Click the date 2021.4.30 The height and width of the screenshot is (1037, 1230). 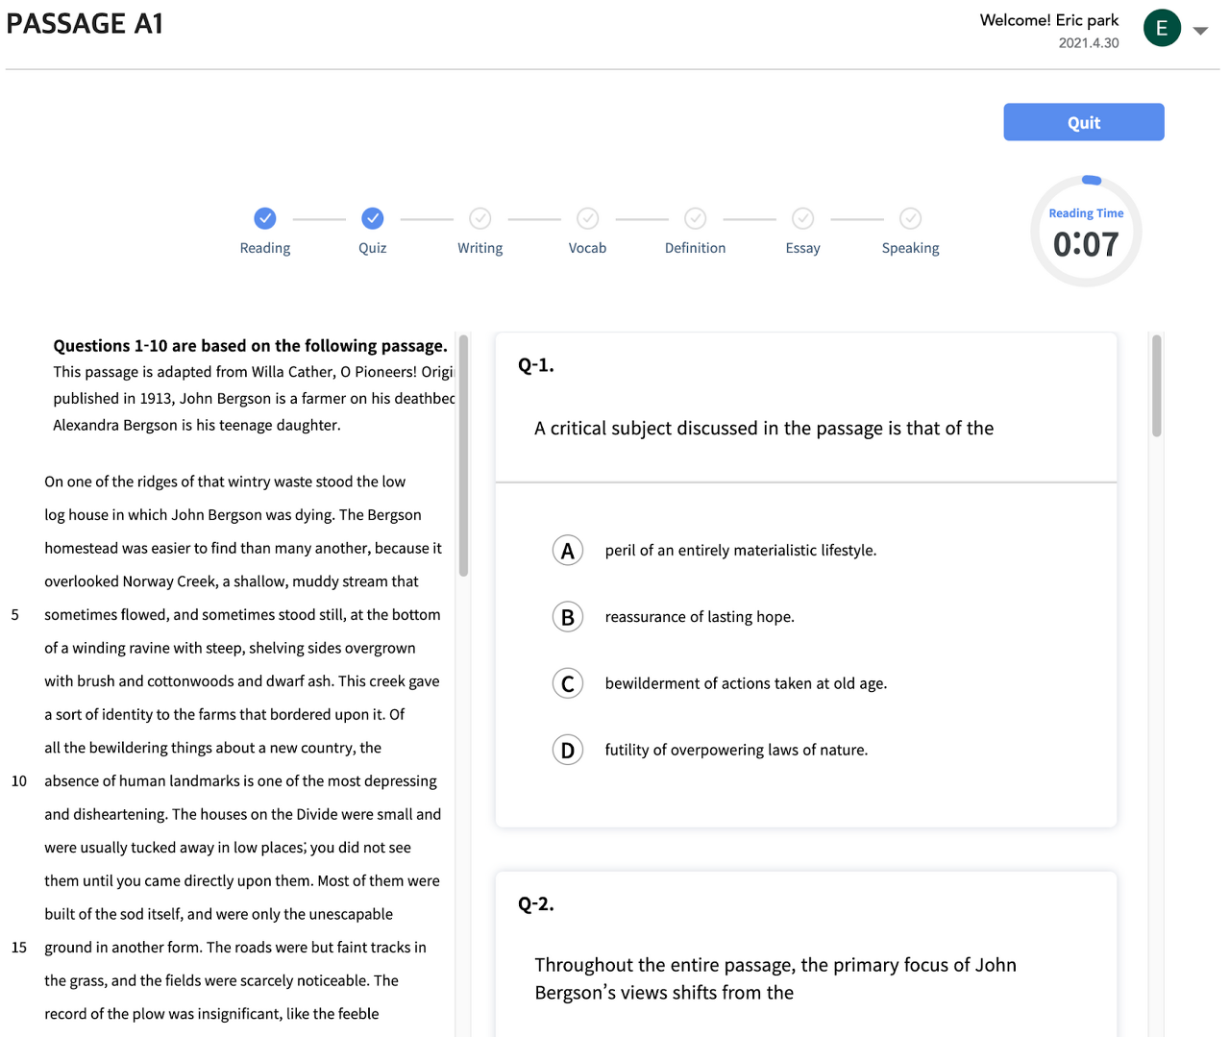click(x=1089, y=43)
